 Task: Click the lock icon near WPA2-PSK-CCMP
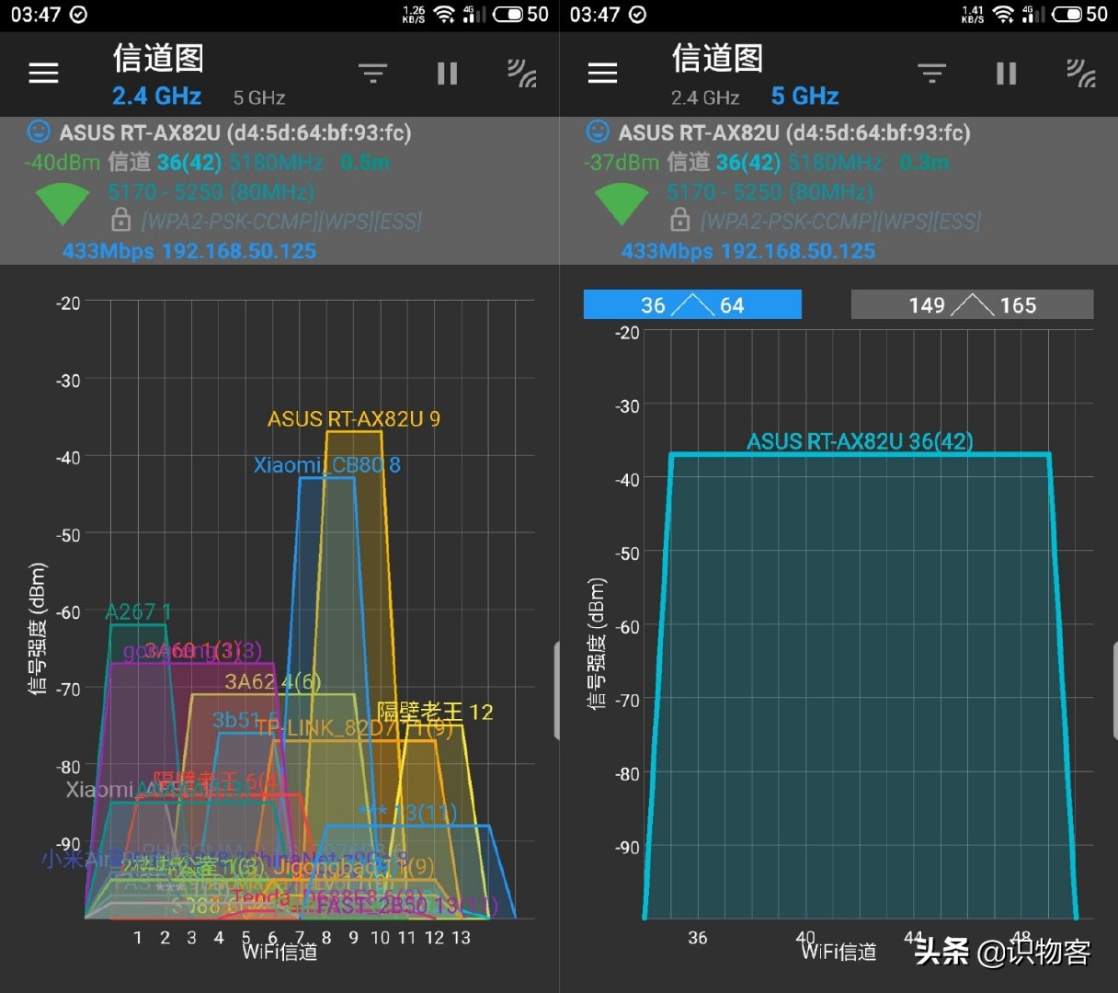coord(120,221)
